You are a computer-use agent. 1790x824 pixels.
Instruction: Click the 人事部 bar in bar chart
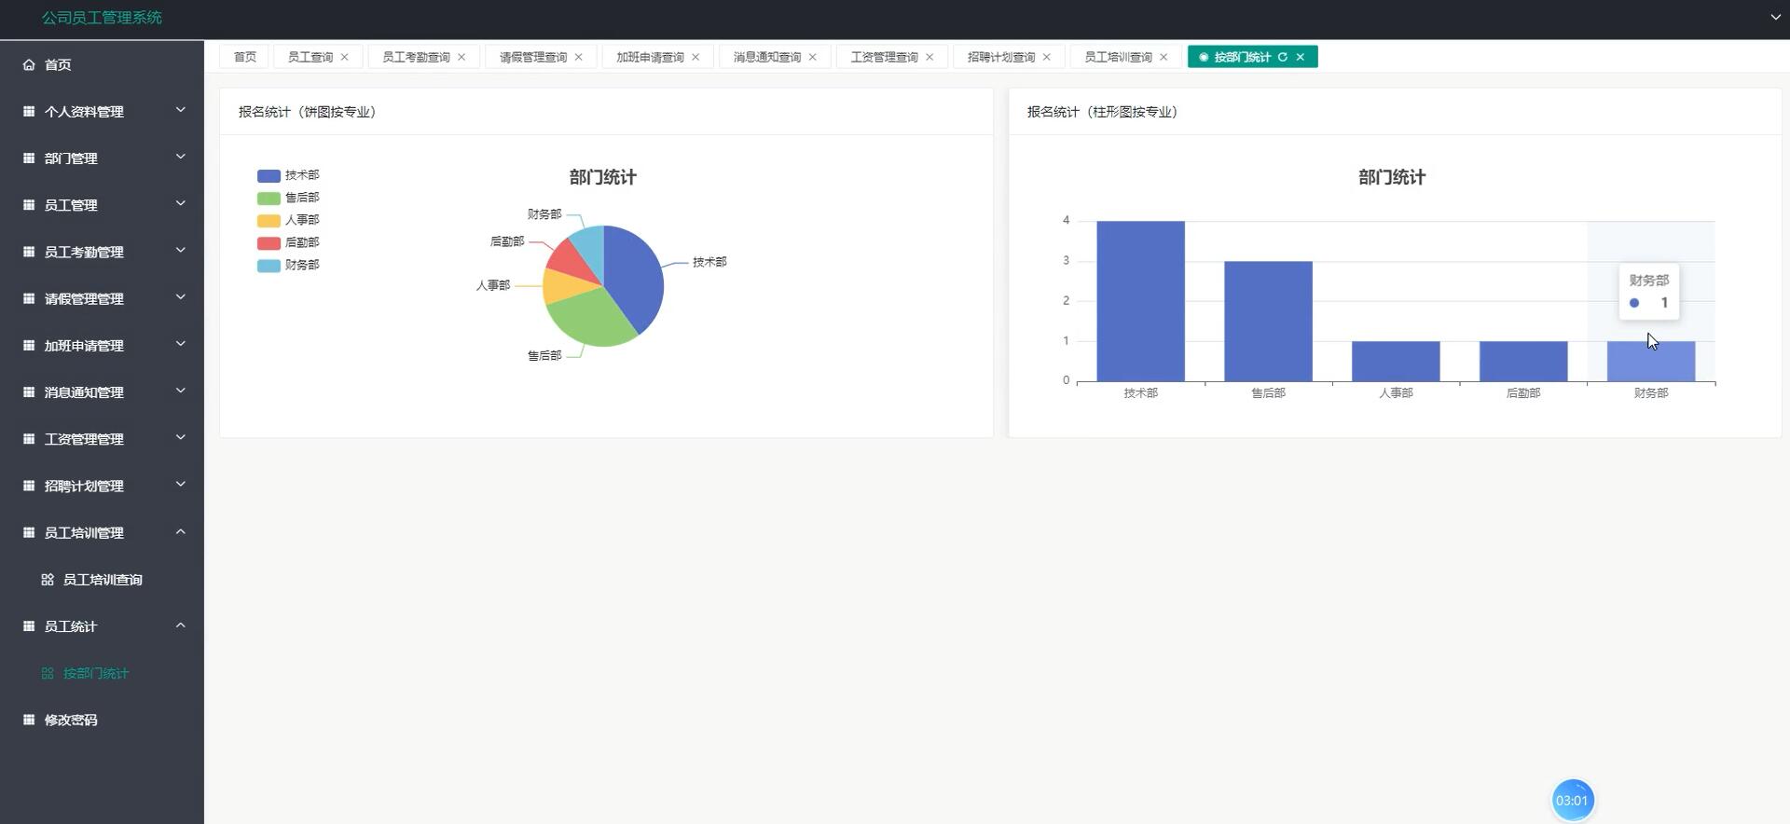[x=1396, y=362]
